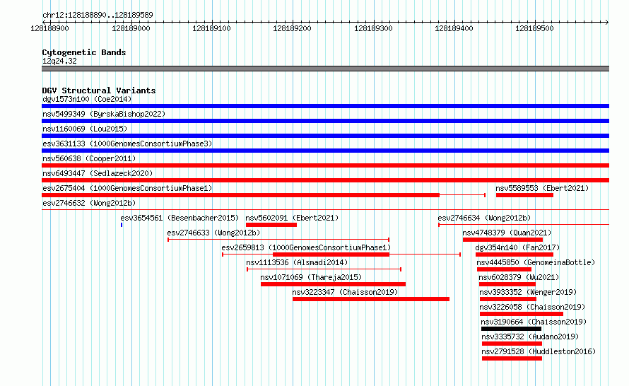Select the blue bar under nsv1160069 (Lou2015)
This screenshot has width=629, height=386.
point(325,136)
